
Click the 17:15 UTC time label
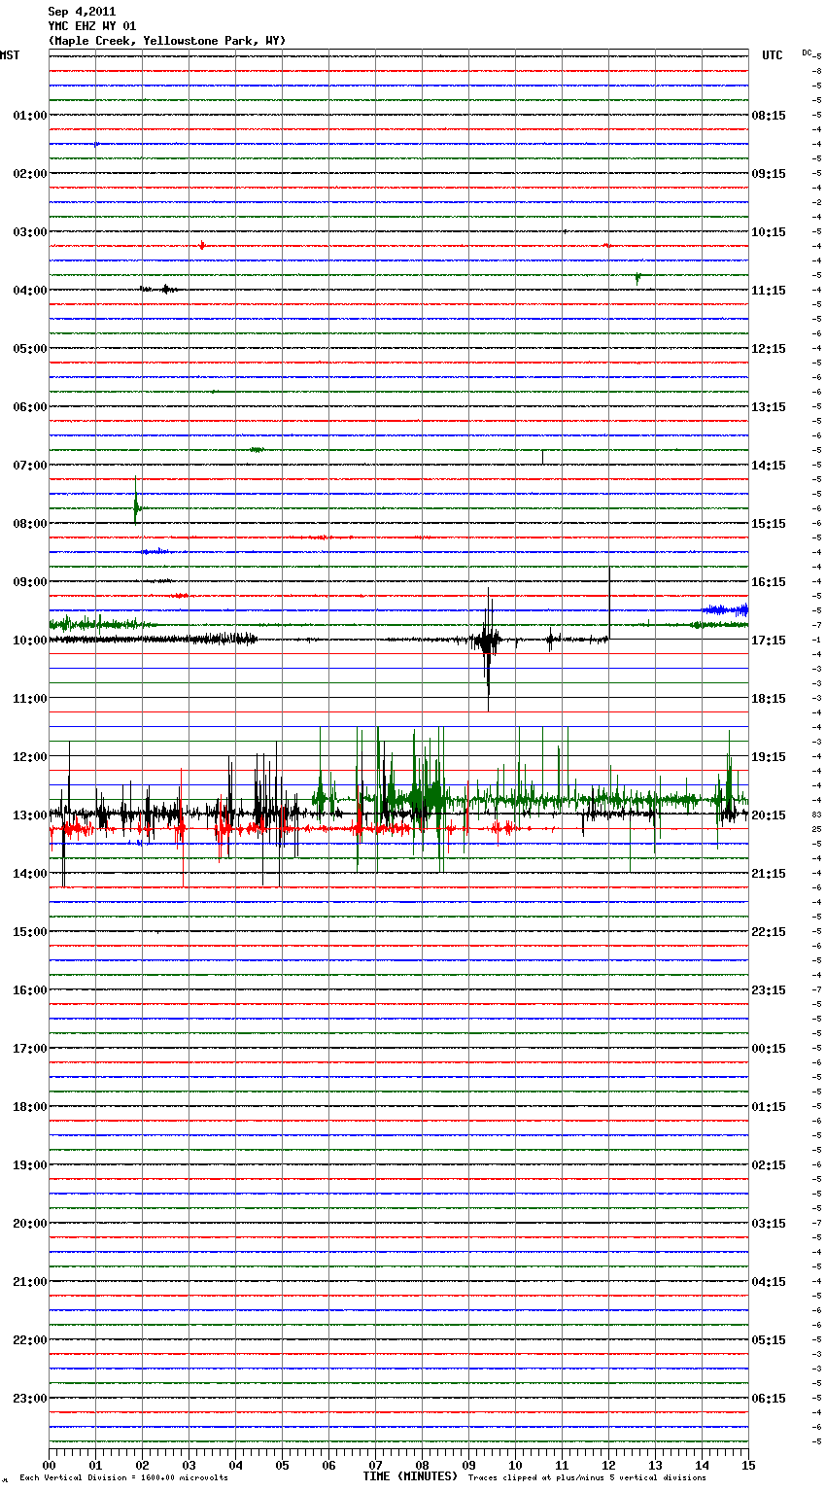(x=769, y=641)
